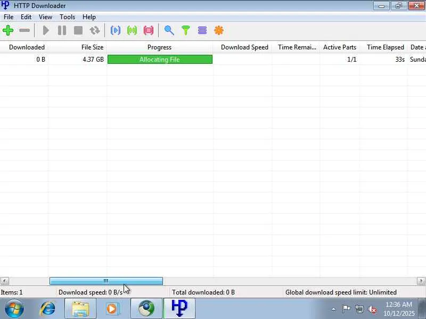The height and width of the screenshot is (319, 426).
Task: Select the Allocating File progress bar
Action: (x=160, y=60)
